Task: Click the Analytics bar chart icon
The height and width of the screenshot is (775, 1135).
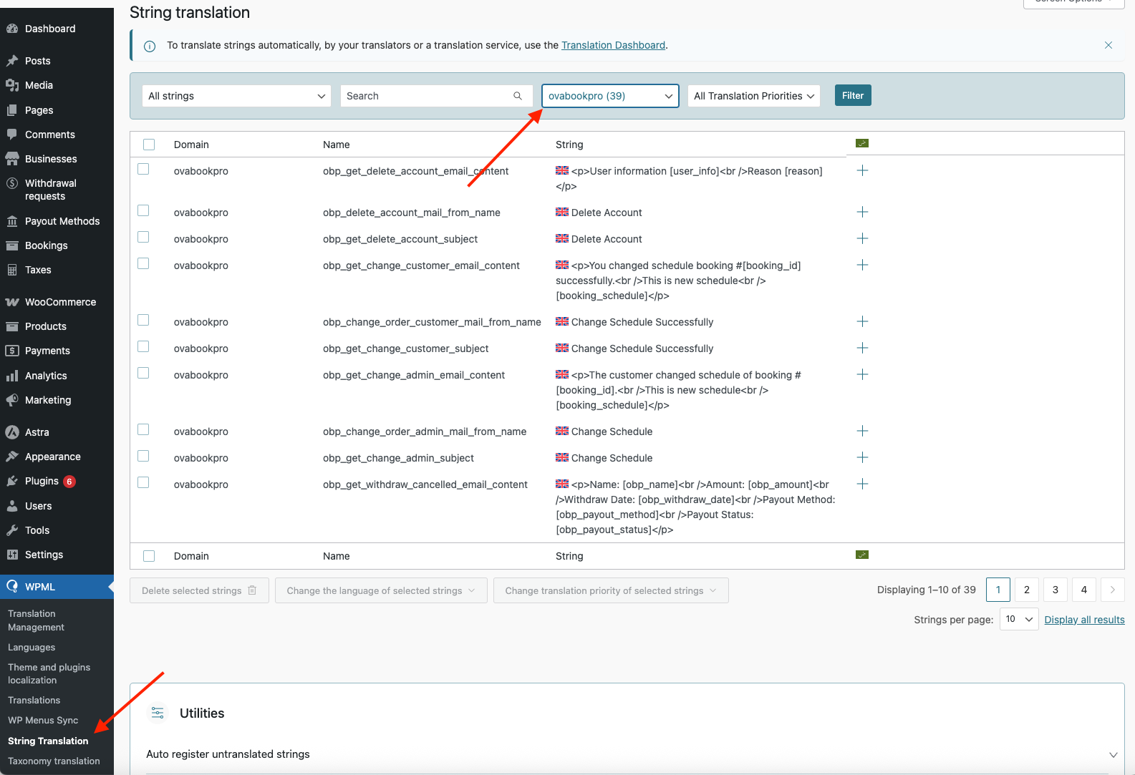Action: tap(12, 376)
